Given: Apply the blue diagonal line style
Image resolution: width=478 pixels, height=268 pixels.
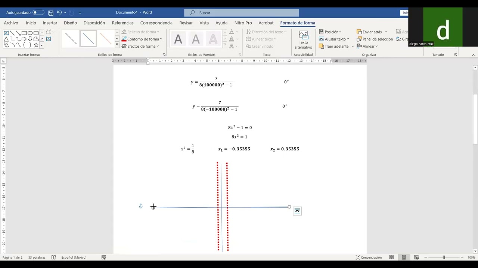Looking at the screenshot, I should pos(88,39).
